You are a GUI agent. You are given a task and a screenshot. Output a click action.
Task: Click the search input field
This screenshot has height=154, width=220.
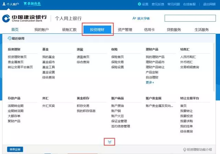[190, 18]
